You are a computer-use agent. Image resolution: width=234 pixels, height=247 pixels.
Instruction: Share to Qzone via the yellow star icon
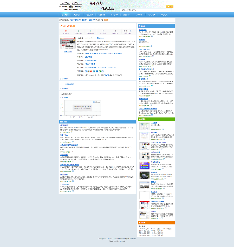pos(88,71)
